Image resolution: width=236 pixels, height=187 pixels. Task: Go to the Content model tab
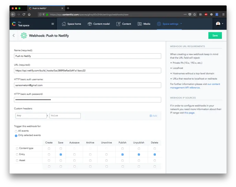[99, 24]
